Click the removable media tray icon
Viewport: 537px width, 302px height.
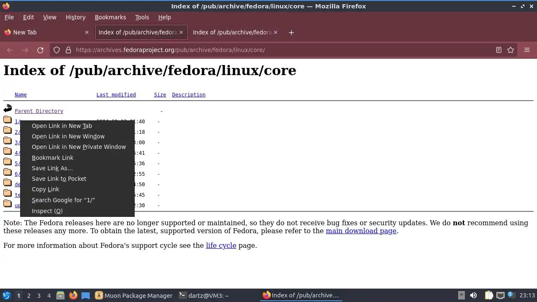(461, 295)
